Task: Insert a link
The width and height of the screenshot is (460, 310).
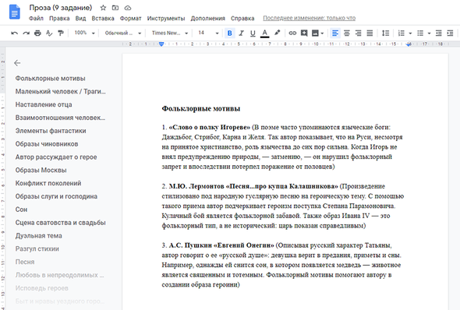Action: (292, 33)
